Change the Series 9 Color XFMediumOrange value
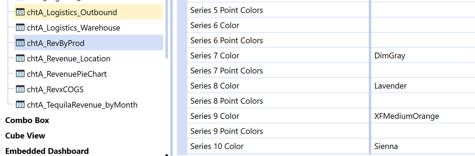 tap(423, 116)
